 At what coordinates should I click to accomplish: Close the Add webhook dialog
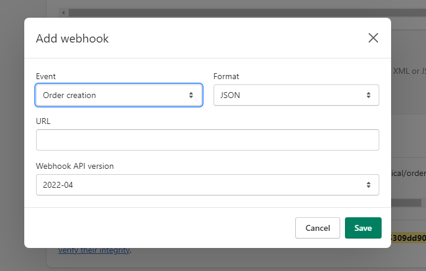tap(373, 38)
